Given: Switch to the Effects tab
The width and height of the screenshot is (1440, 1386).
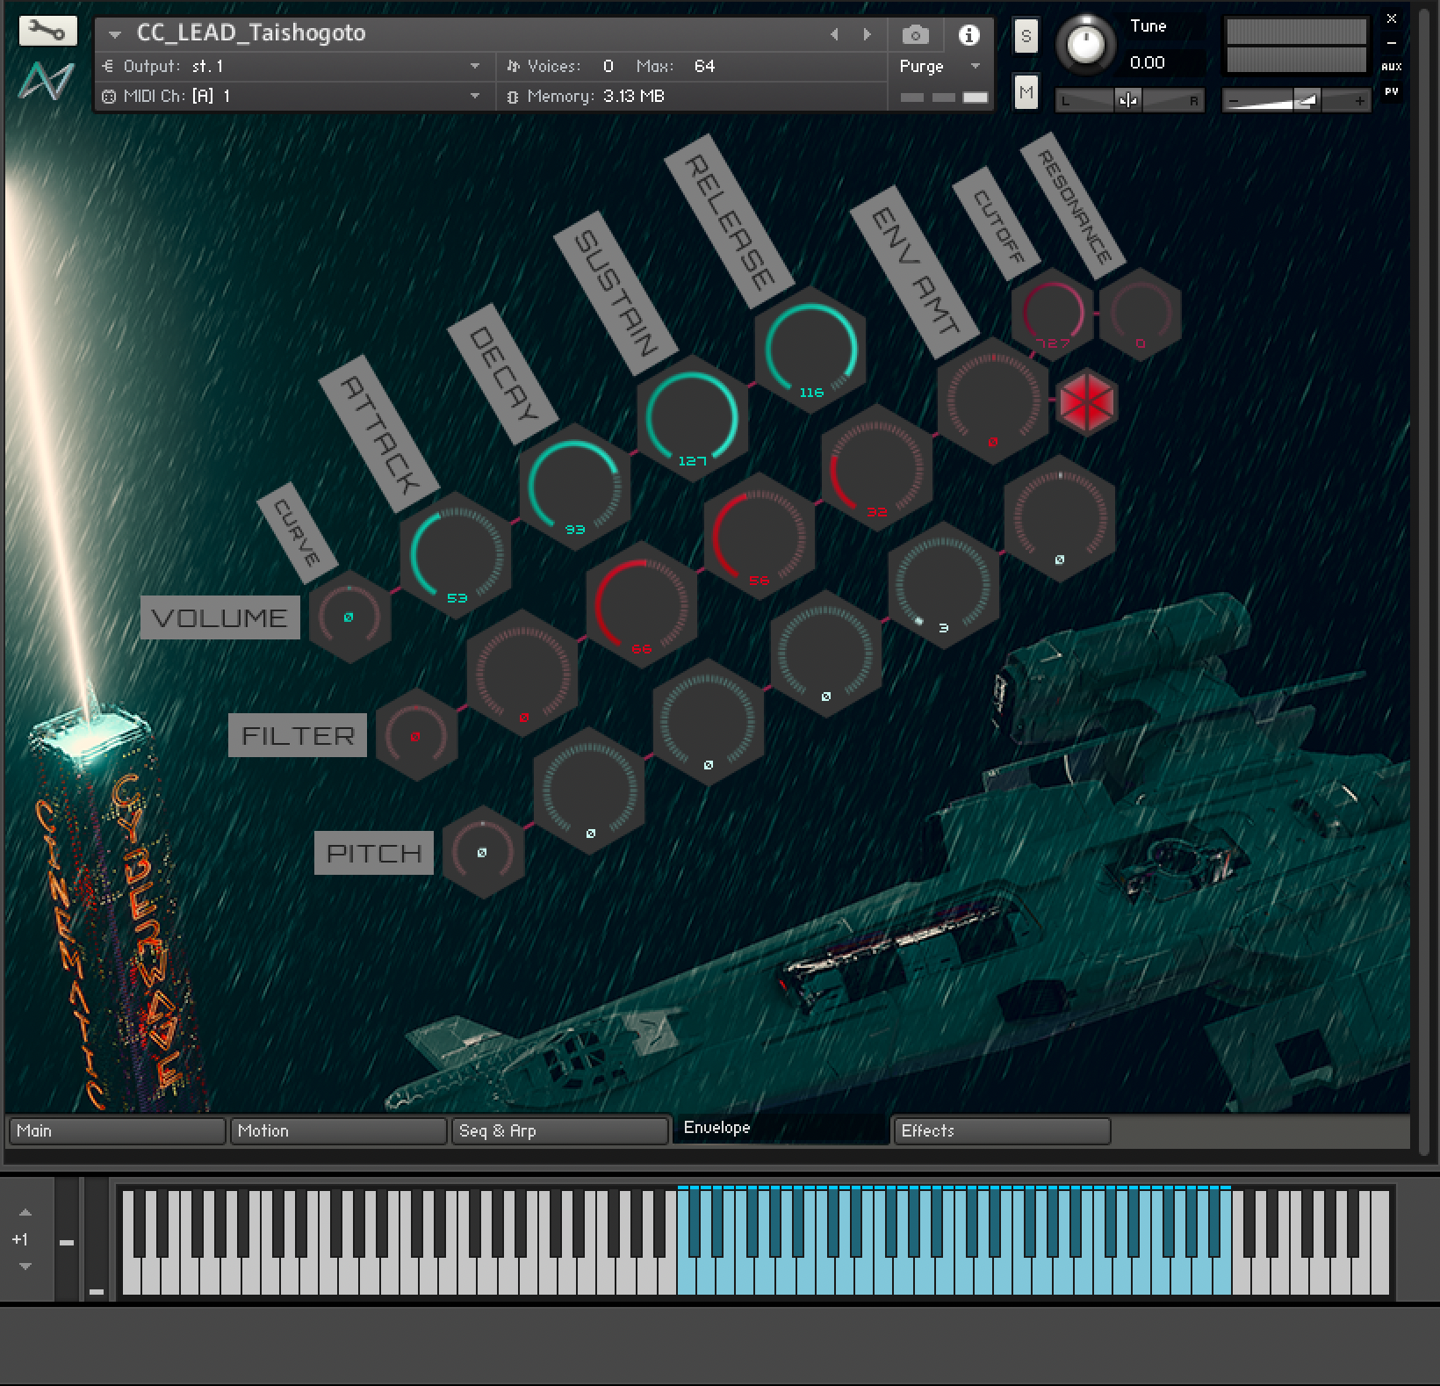Looking at the screenshot, I should (x=1000, y=1130).
